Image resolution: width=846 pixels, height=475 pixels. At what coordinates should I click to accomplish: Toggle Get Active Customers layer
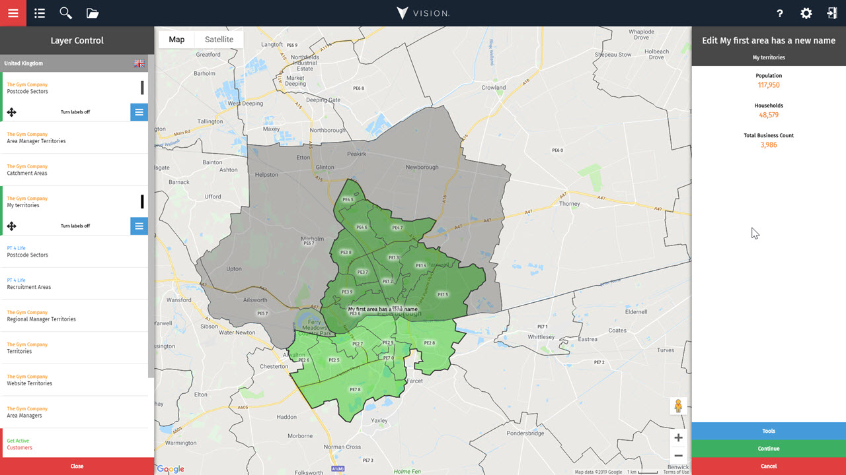74,444
